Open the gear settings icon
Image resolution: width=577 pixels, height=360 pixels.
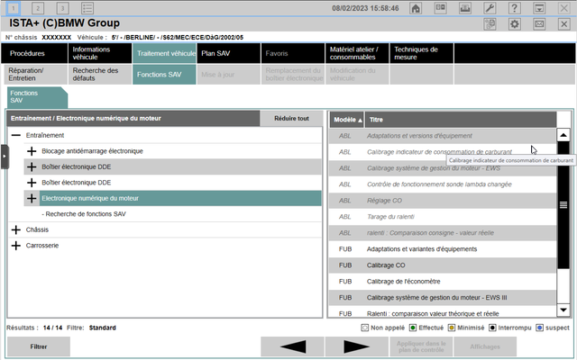point(515,24)
